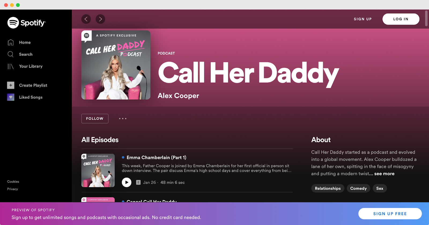Maximize the window with the green button
The width and height of the screenshot is (429, 225).
coord(18,5)
